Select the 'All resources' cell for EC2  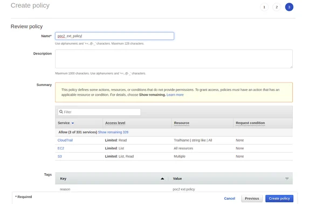[183, 148]
